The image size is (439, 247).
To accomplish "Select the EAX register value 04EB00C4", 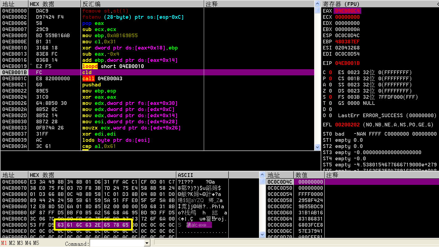I will pyautogui.click(x=347, y=11).
